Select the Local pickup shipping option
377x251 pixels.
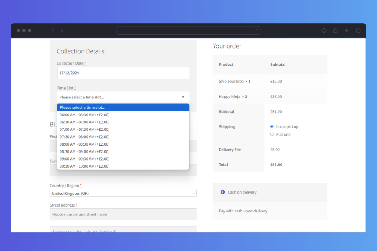[272, 126]
